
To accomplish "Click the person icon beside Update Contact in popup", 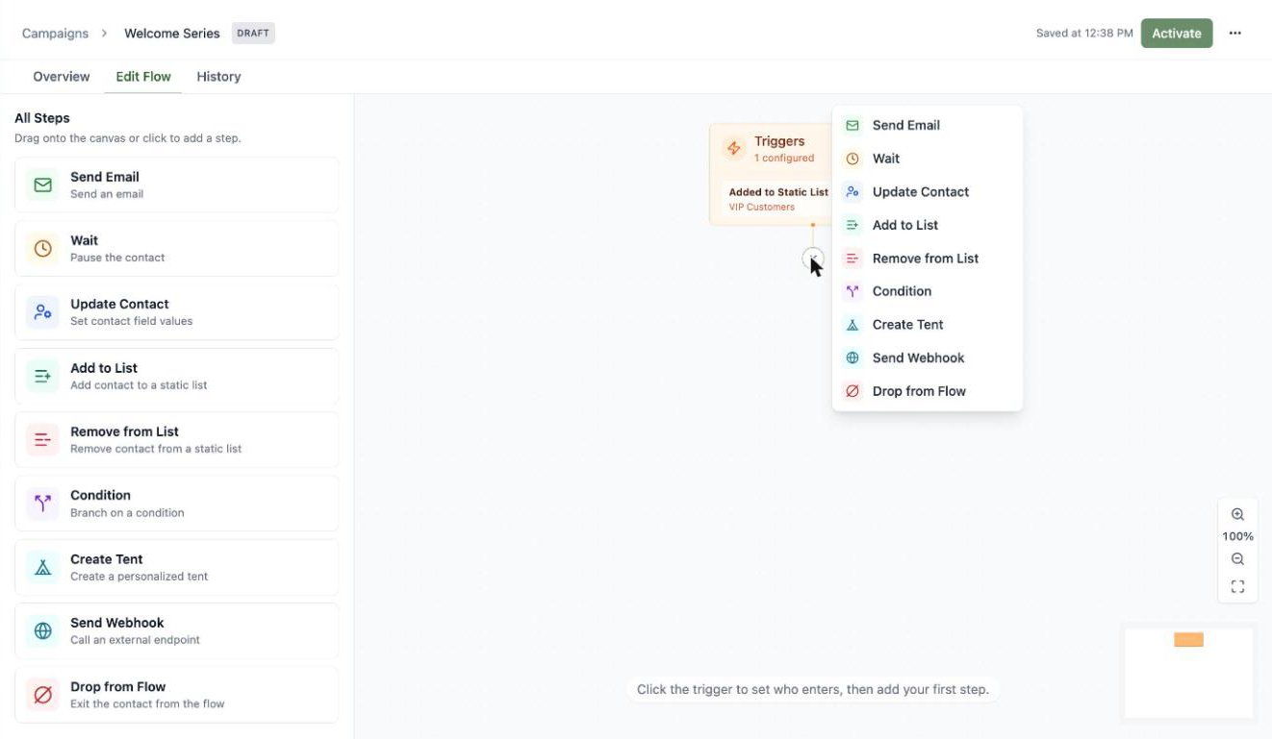I will pos(852,191).
